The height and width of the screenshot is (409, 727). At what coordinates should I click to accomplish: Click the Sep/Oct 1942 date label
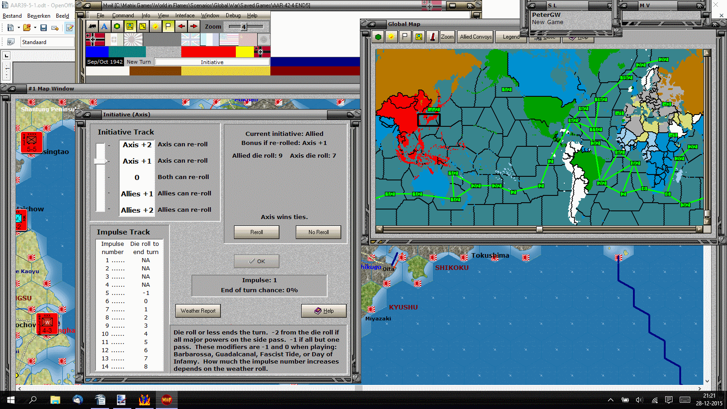(x=105, y=62)
